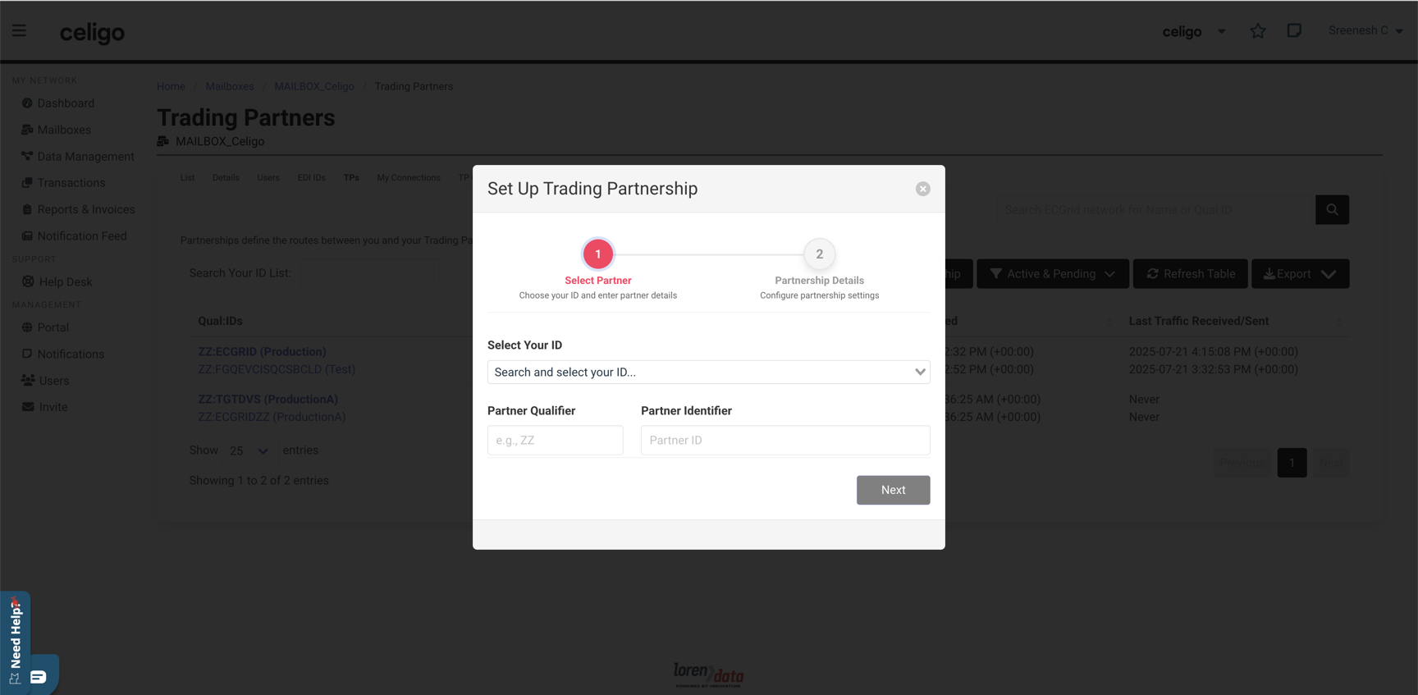Click the Next button

pos(893,490)
